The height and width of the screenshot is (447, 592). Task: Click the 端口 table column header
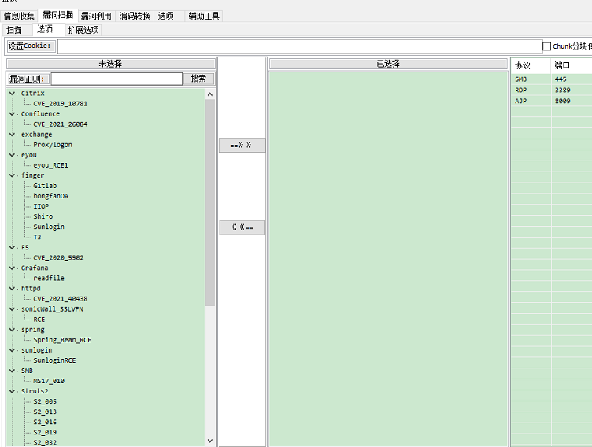click(x=572, y=65)
